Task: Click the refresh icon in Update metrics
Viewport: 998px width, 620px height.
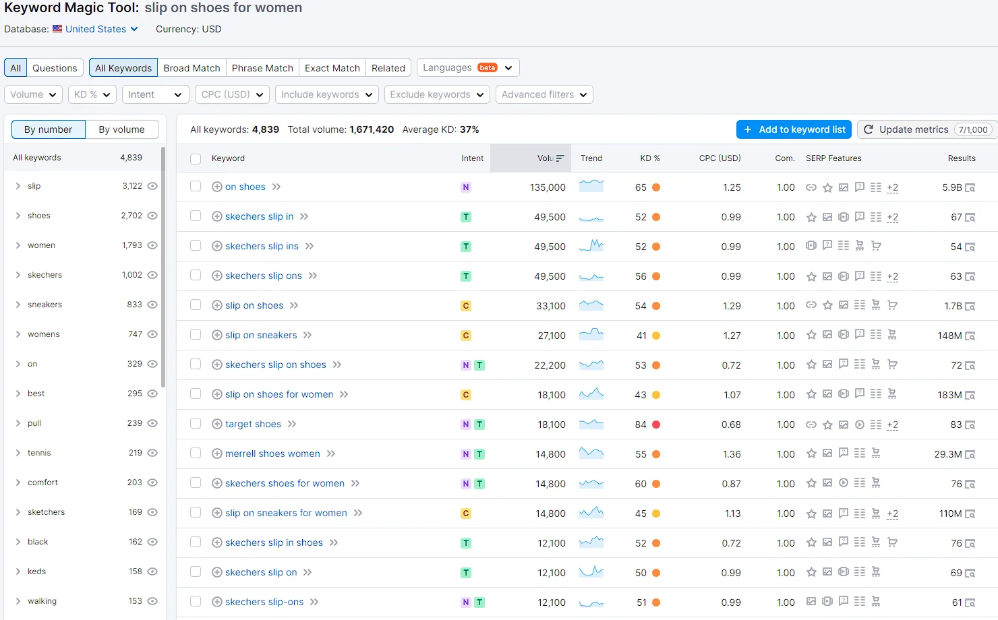Action: tap(869, 129)
